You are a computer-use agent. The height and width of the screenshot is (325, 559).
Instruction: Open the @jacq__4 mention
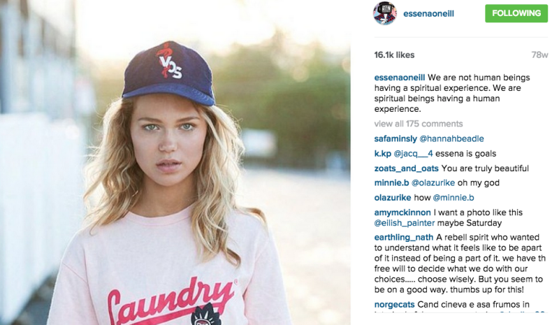tap(413, 154)
